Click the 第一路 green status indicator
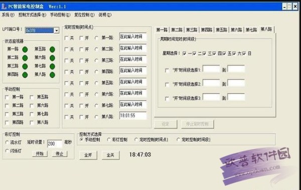301x190 pixels. [25, 49]
